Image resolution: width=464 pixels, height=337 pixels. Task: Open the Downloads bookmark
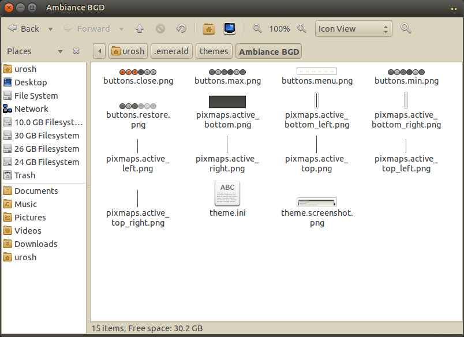(44, 245)
